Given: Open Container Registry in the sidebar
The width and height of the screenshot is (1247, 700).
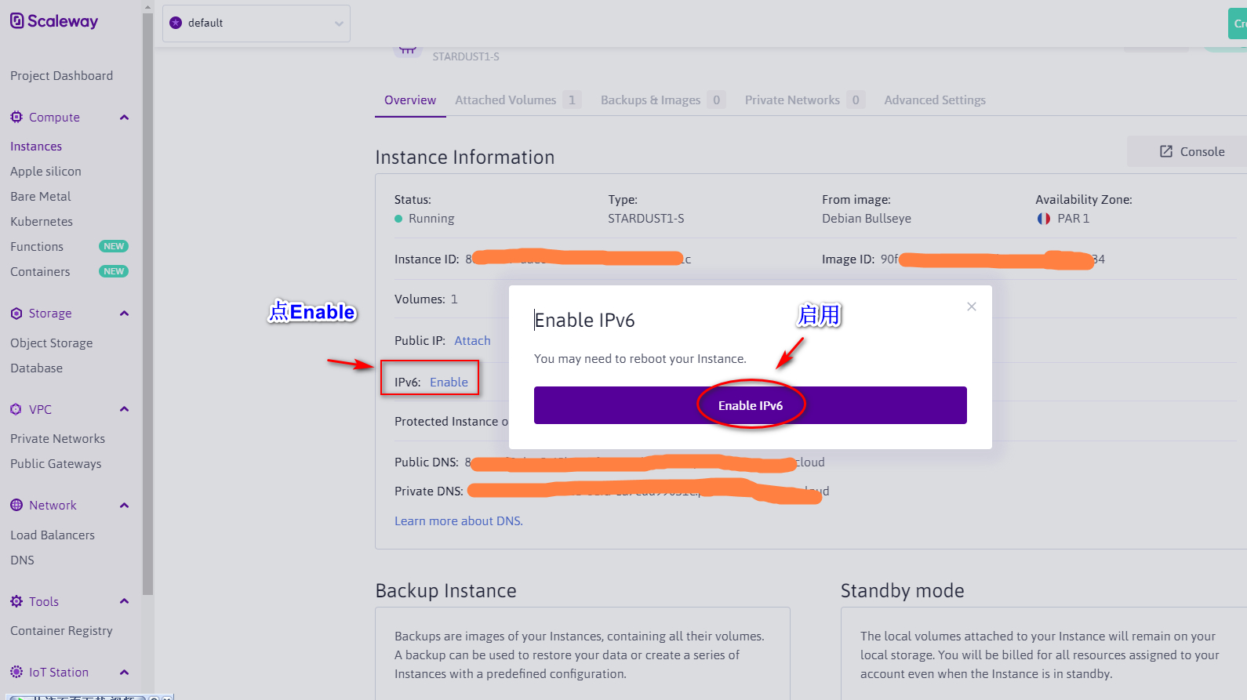Looking at the screenshot, I should (61, 630).
